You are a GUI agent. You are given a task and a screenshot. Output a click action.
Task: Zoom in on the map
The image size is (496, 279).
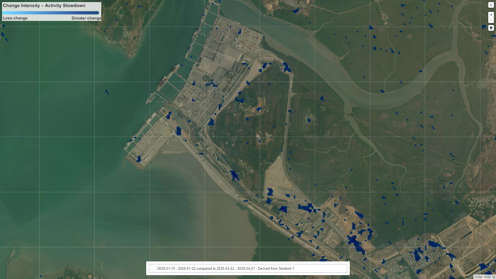[x=491, y=15]
